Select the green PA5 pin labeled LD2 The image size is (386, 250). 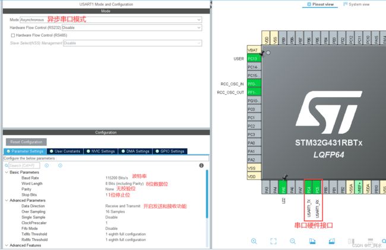coord(283,187)
